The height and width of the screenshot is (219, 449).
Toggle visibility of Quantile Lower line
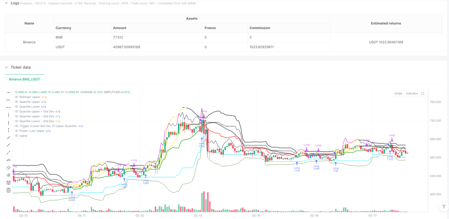17,107
